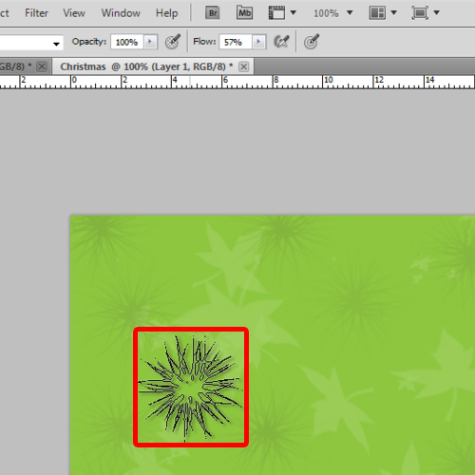Image resolution: width=475 pixels, height=475 pixels.
Task: Toggle tablet pressure for opacity icon
Action: [x=173, y=42]
